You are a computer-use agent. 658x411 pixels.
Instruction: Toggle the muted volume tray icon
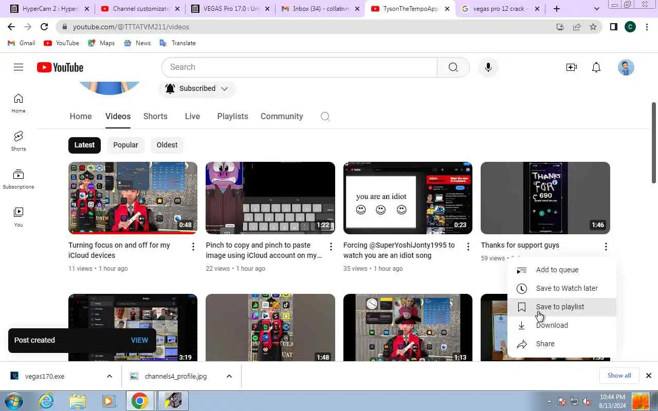click(x=587, y=402)
